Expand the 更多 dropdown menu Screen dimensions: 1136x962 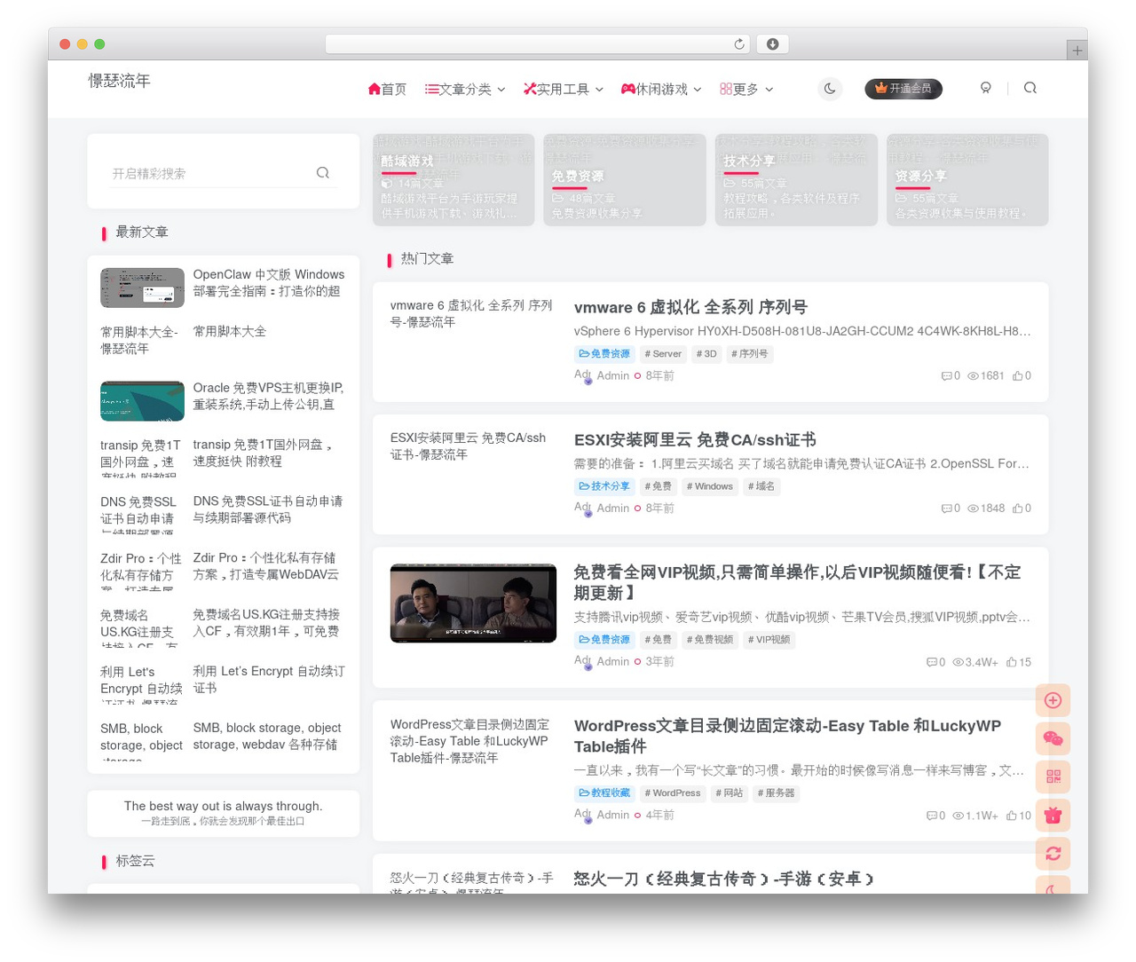(746, 89)
